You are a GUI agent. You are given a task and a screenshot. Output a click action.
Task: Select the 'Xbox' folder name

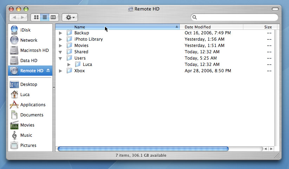[x=79, y=71]
